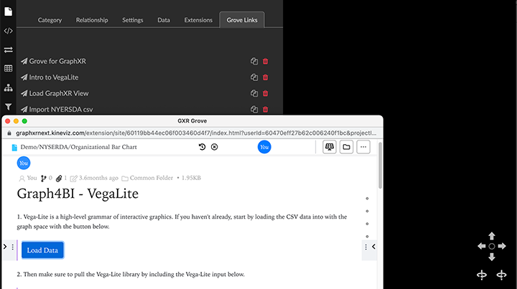Collapse the right side chevron of the cell
Screen dimensions: 517x289
pos(373,247)
